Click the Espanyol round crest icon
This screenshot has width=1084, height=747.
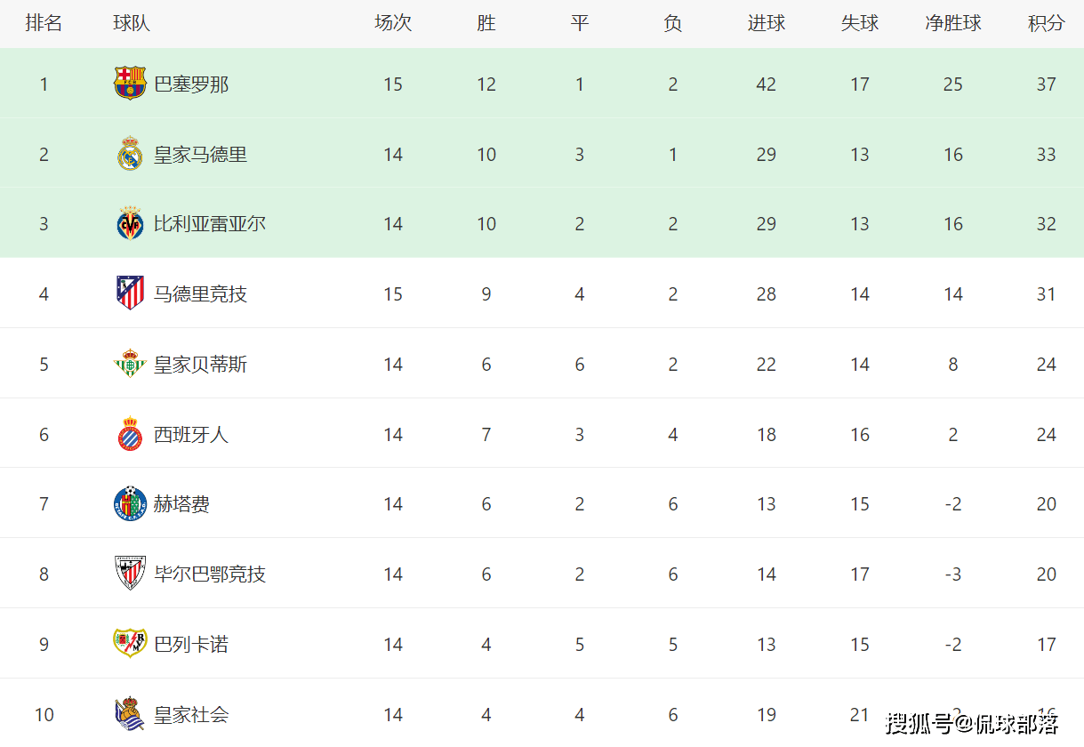click(x=130, y=434)
